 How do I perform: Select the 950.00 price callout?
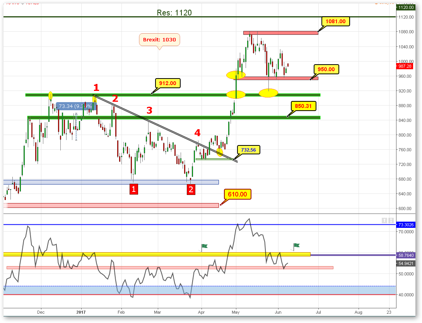click(x=326, y=69)
